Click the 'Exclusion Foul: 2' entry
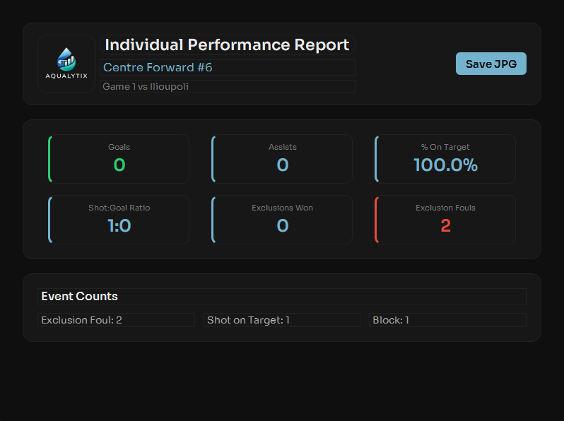The width and height of the screenshot is (564, 421). [x=116, y=320]
